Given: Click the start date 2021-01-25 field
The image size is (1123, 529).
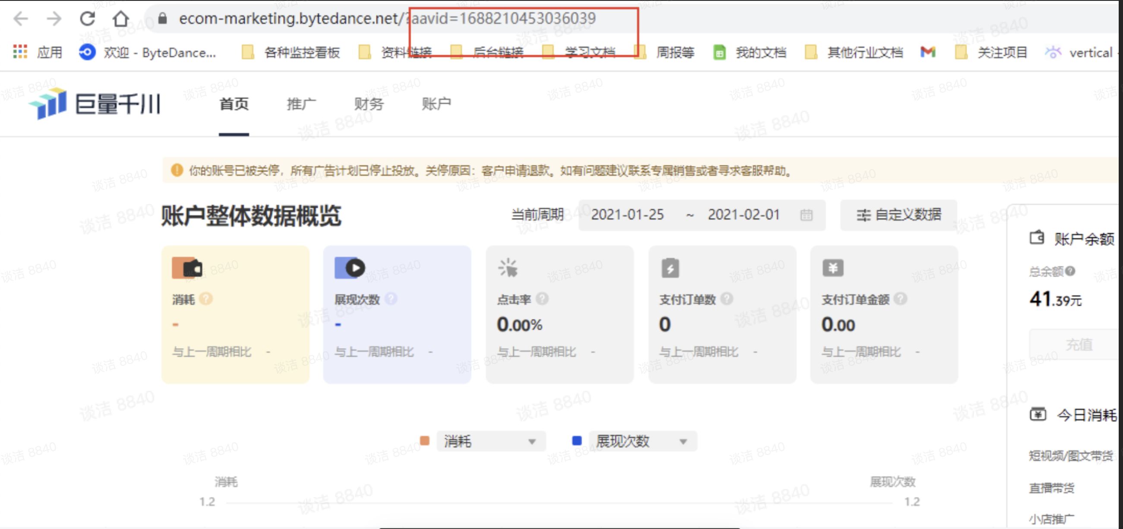Looking at the screenshot, I should click(627, 215).
